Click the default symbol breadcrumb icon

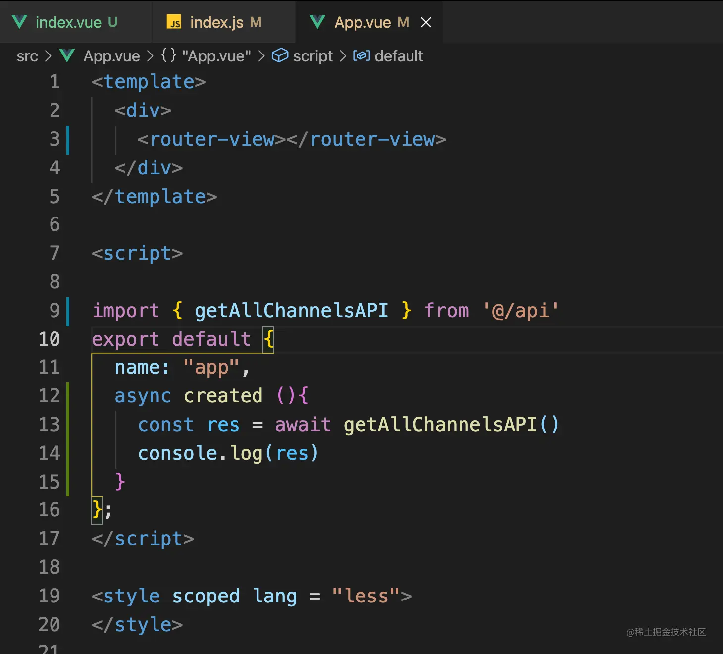tap(361, 55)
